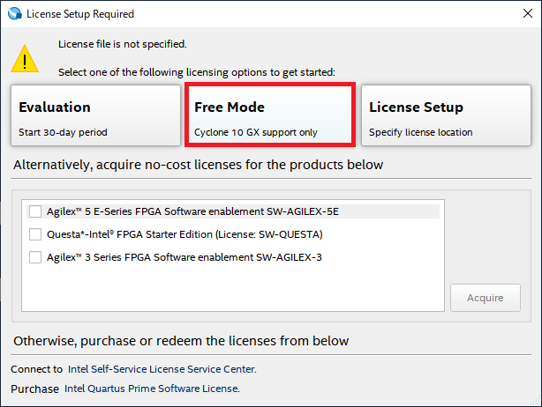Viewport: 542px width, 407px height.
Task: Click the yellow warning triangle icon
Action: 25,59
